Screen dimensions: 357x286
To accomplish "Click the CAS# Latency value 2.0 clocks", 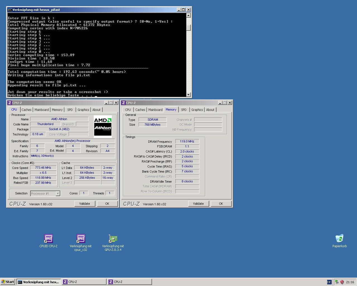I will [x=187, y=151].
